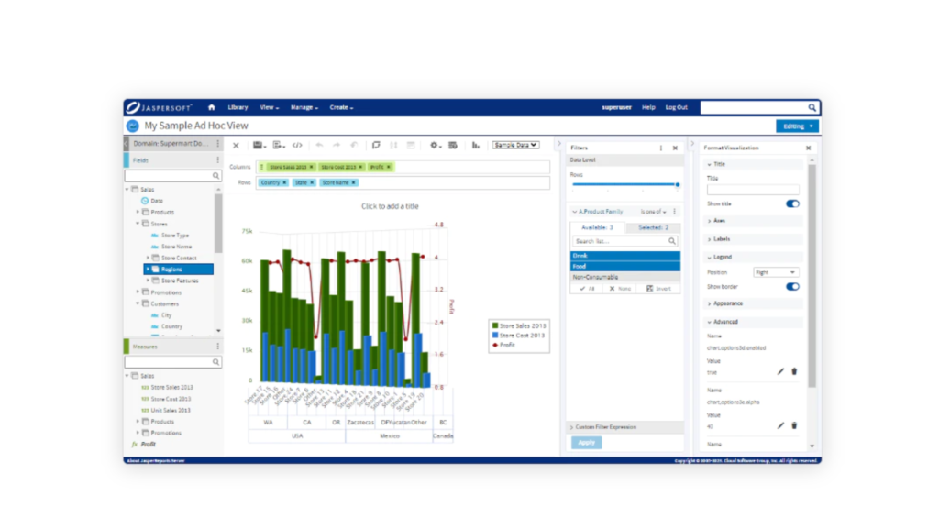Open the Sample Data dropdown
Screen dimensions: 939x528
[x=515, y=145]
